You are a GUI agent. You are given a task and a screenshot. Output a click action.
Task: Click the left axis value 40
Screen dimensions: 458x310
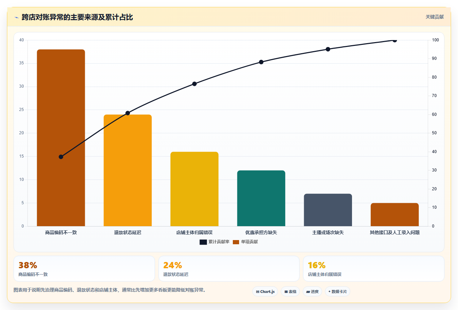(x=22, y=40)
